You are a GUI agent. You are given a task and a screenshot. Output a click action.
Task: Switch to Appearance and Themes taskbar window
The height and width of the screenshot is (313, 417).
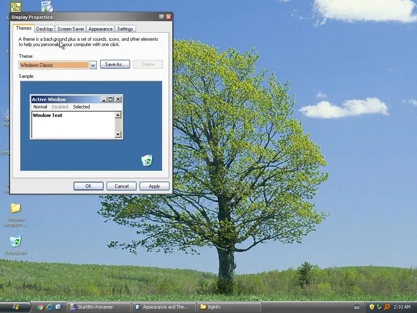point(164,307)
